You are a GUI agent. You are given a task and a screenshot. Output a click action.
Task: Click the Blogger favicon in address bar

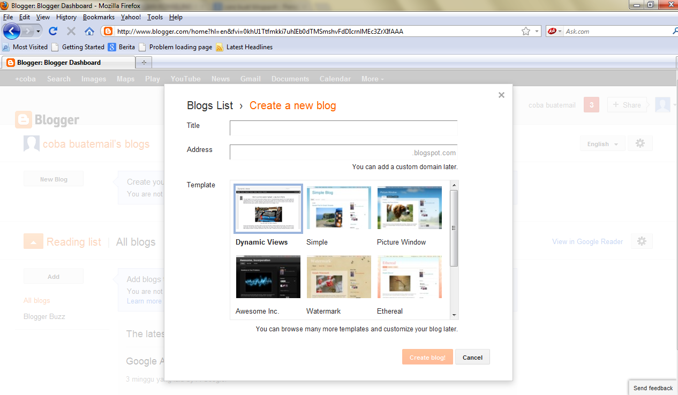108,31
